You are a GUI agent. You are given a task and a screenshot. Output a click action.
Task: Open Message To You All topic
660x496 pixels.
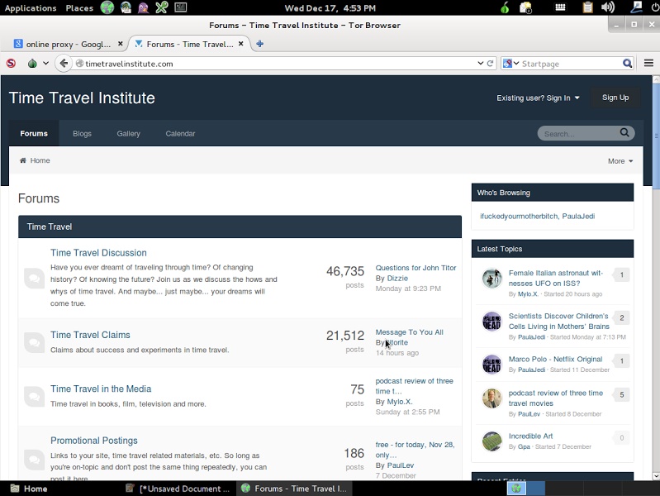pyautogui.click(x=409, y=332)
